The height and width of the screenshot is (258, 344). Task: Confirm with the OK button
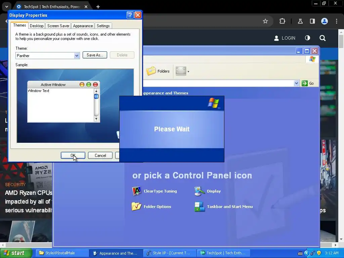point(73,155)
